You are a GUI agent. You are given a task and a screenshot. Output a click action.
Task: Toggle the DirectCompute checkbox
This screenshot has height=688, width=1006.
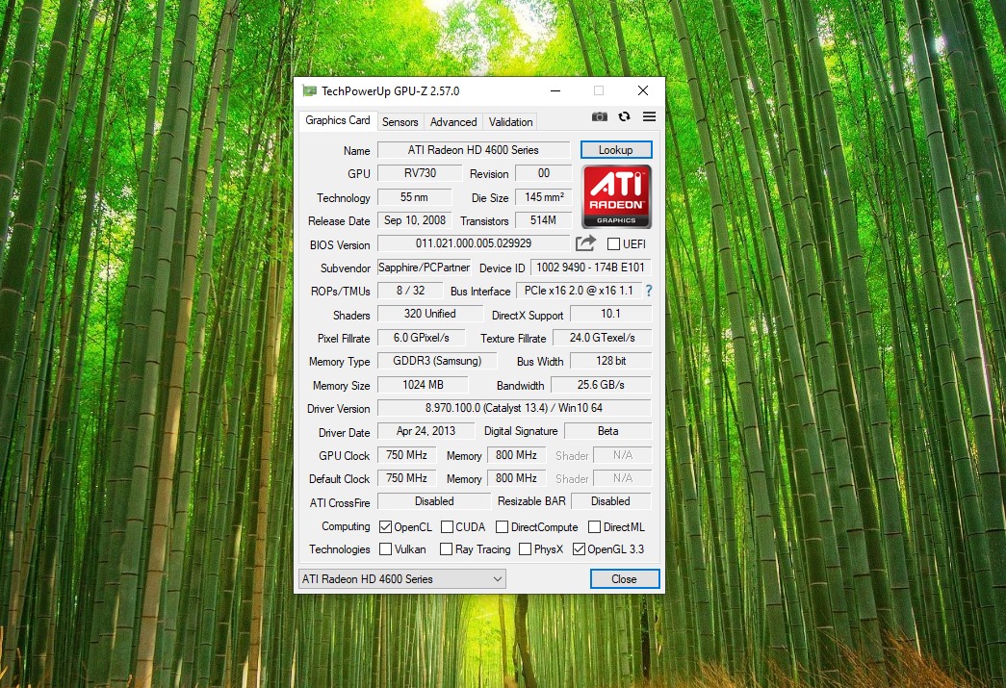click(x=503, y=527)
